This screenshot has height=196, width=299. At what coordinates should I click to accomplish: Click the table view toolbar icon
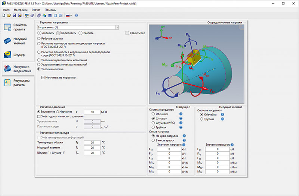click(x=50, y=15)
